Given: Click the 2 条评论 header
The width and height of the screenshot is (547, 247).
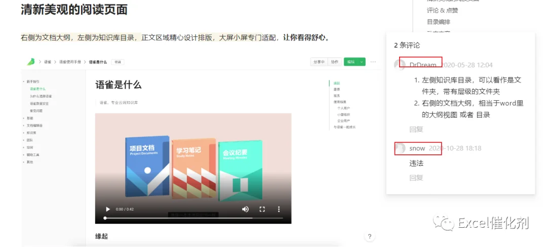Looking at the screenshot, I should (407, 45).
